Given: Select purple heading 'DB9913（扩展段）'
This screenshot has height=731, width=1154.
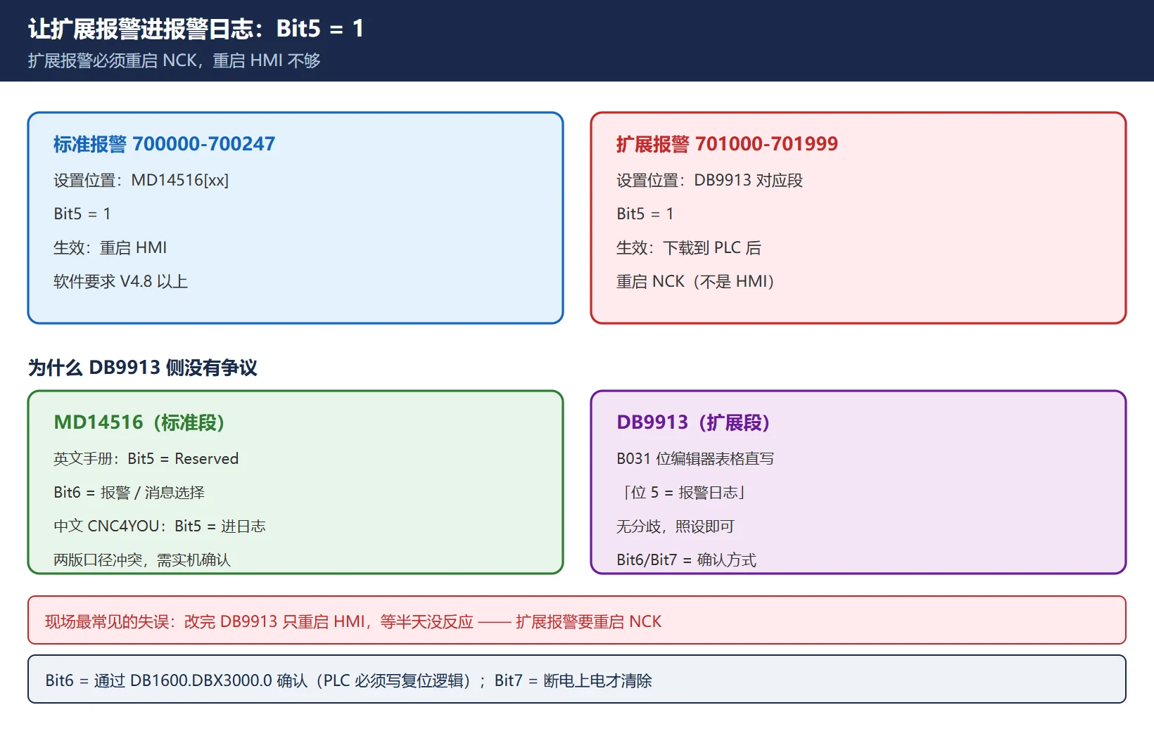Looking at the screenshot, I should (x=693, y=422).
